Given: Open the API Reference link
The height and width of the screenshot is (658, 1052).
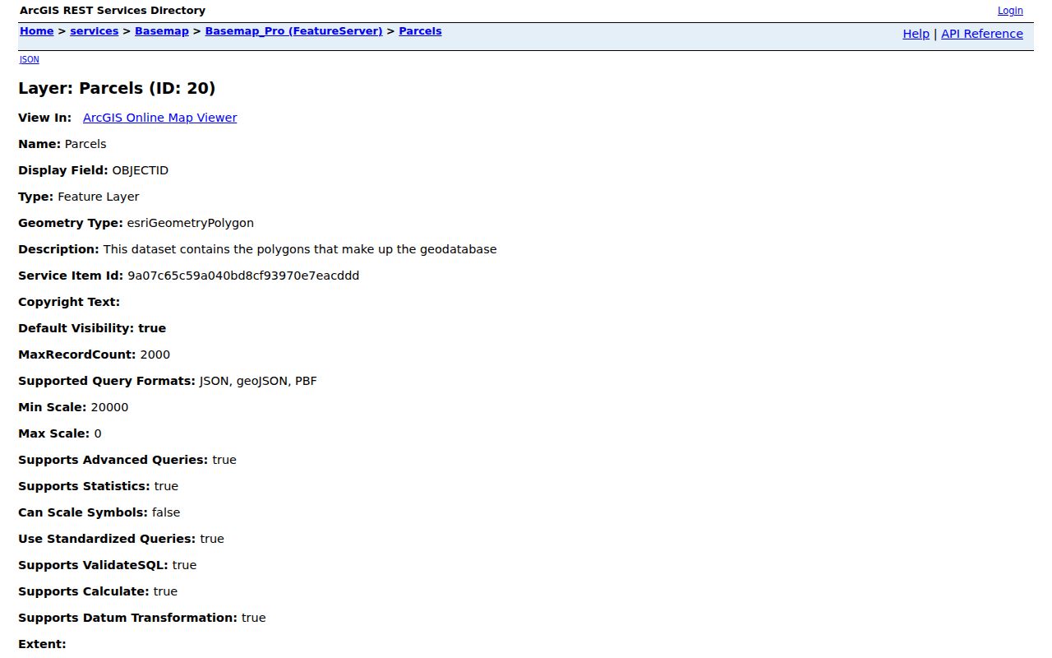Looking at the screenshot, I should (x=982, y=34).
